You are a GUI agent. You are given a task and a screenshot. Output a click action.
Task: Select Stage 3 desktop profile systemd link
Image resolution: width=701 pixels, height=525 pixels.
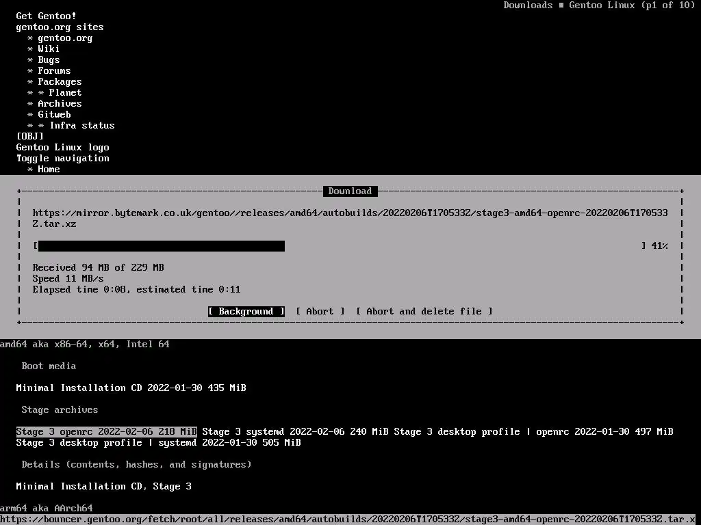(158, 442)
